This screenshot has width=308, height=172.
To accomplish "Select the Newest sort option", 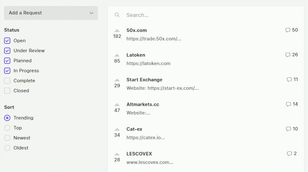I will point(7,138).
